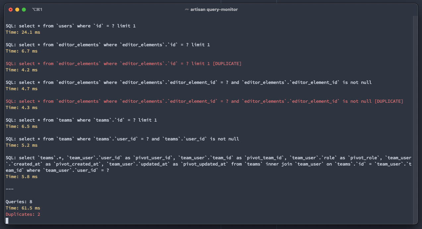422x229 pixels.
Task: Click the team_user inner join query text
Action: [209, 164]
